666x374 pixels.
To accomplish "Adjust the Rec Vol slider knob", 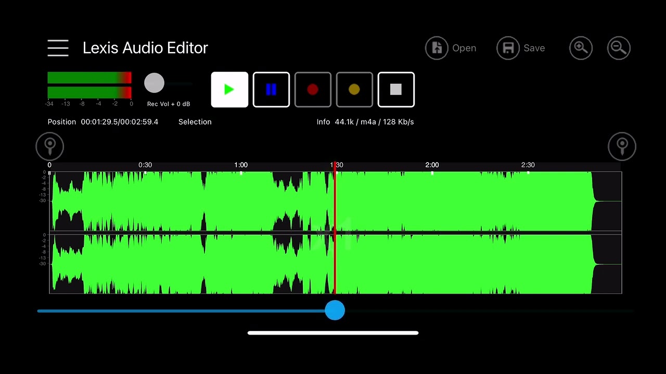I will point(154,83).
